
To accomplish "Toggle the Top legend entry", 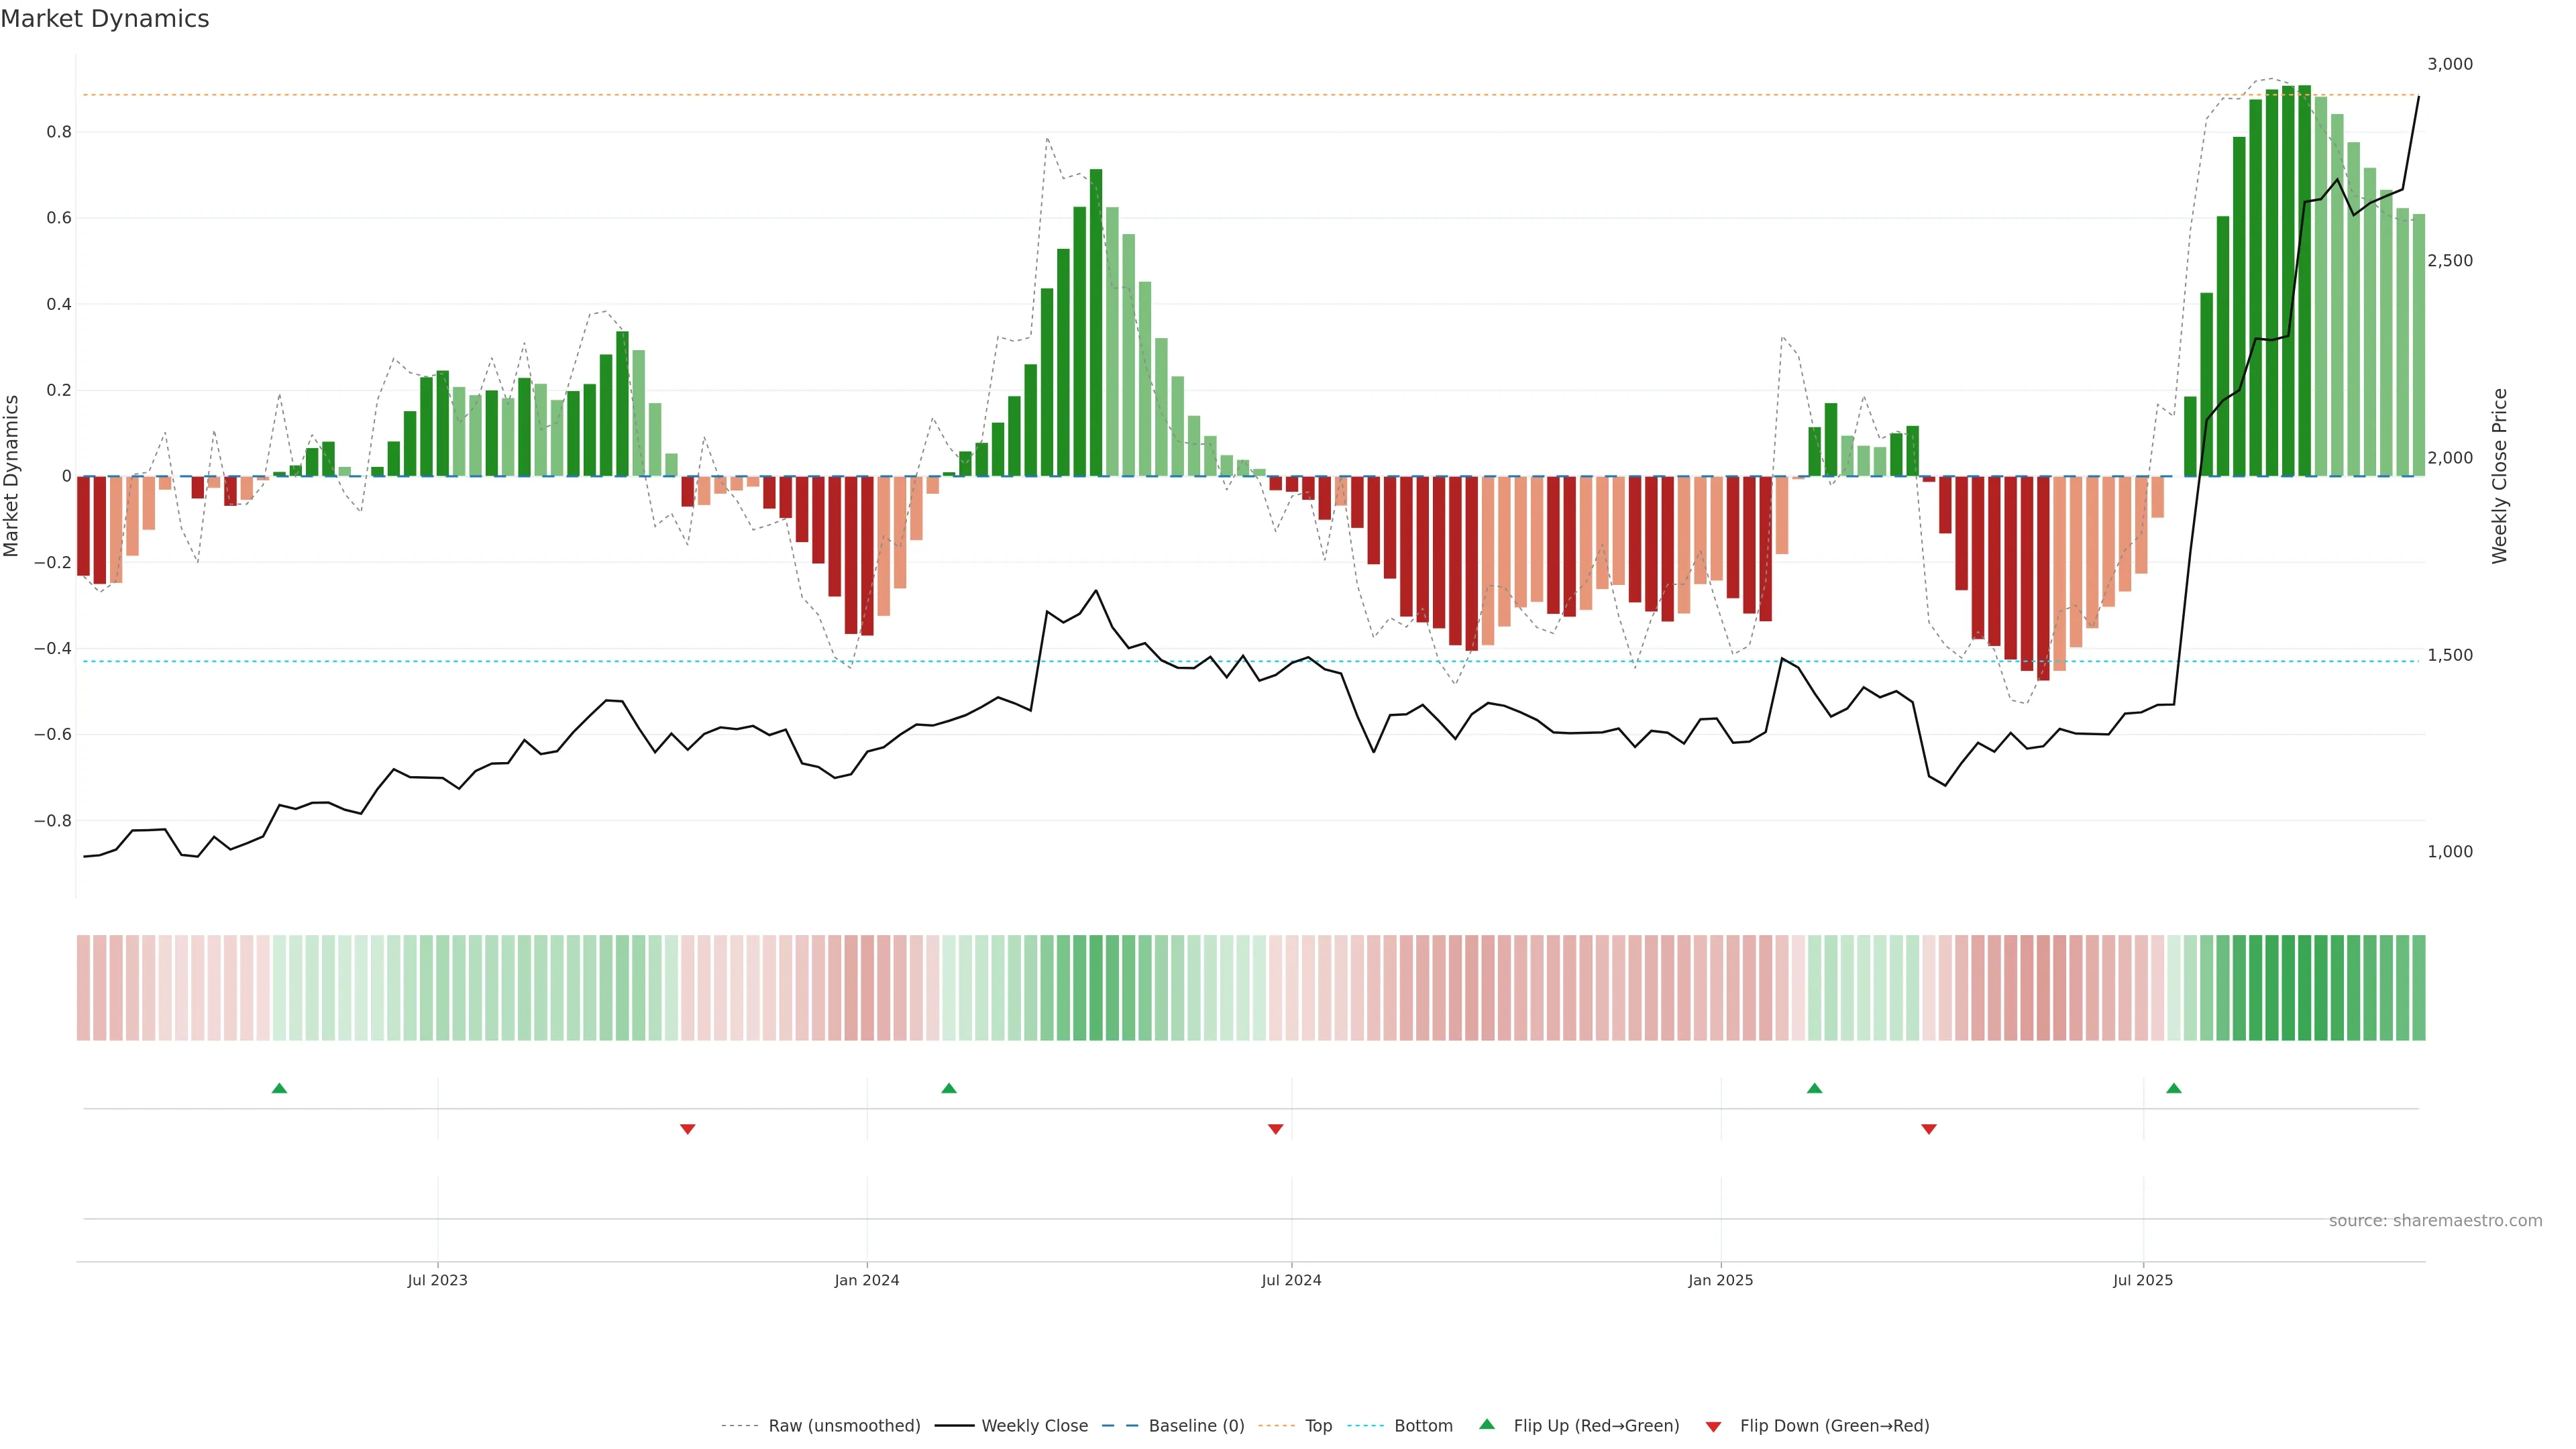I will (1318, 1426).
